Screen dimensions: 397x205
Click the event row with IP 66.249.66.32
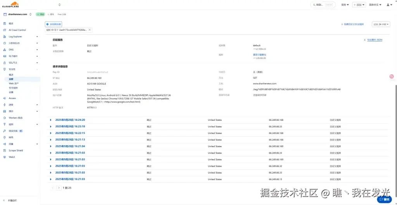click(217, 166)
